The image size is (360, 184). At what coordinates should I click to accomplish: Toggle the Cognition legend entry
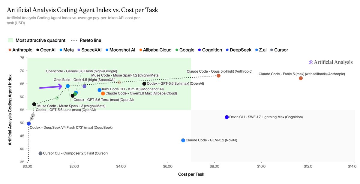(x=209, y=50)
